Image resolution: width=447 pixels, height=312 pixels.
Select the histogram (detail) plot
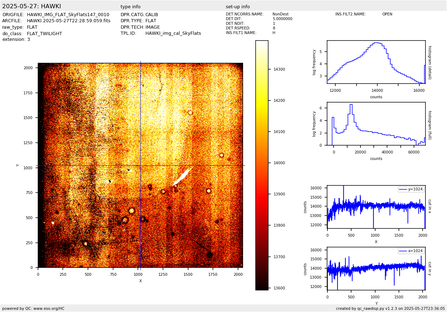pos(376,62)
